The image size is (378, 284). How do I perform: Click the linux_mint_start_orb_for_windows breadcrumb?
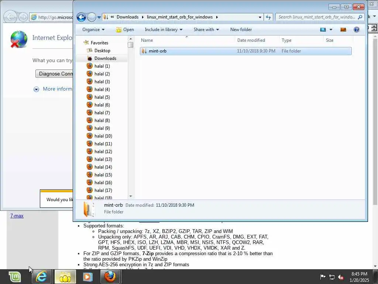coord(180,17)
